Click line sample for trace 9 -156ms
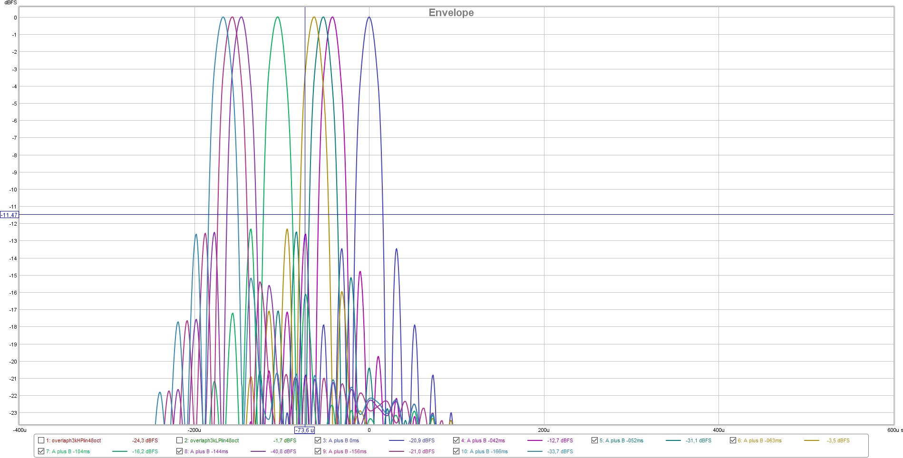The image size is (903, 458). [x=397, y=451]
